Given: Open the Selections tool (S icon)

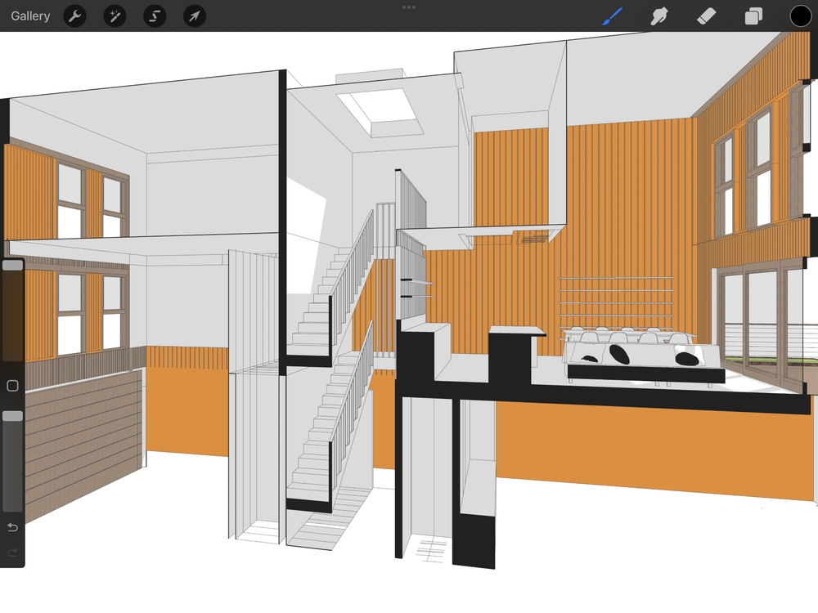Looking at the screenshot, I should 154,16.
